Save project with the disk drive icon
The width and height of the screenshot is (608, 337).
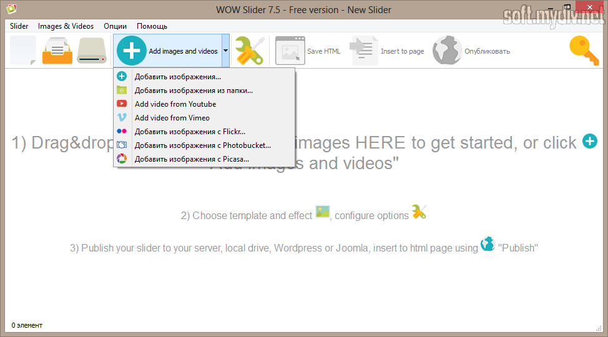point(92,51)
